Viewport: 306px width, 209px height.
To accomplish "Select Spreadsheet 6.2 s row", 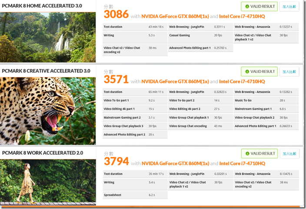I will point(135,195).
